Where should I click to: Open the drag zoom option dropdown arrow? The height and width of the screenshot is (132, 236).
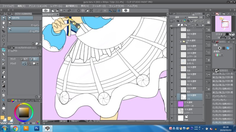(x=37, y=64)
